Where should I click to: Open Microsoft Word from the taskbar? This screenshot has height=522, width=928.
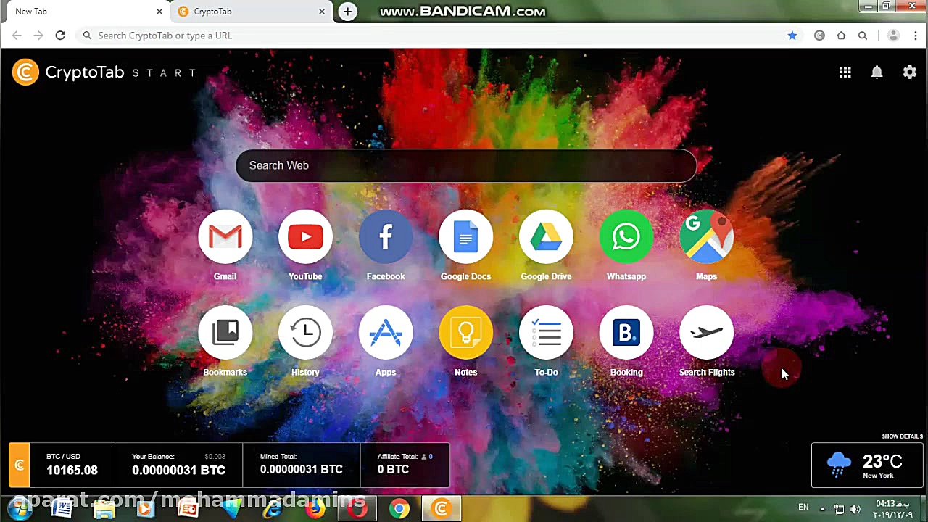click(x=62, y=508)
